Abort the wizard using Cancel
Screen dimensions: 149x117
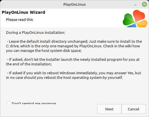[134, 109]
